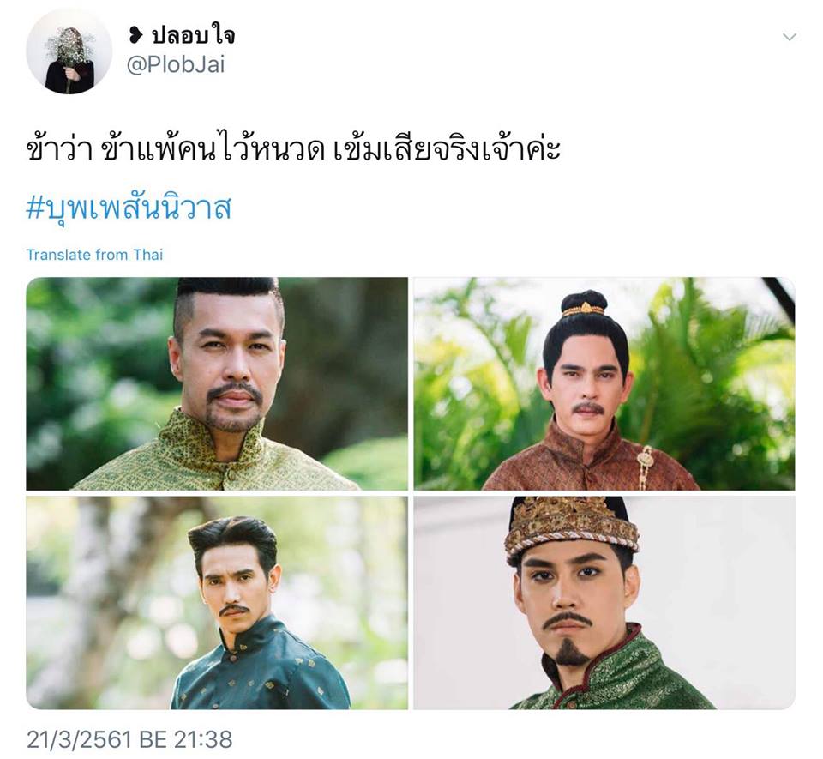This screenshot has width=823, height=759.
Task: Open the tweet options chevron menu
Action: pos(789,37)
